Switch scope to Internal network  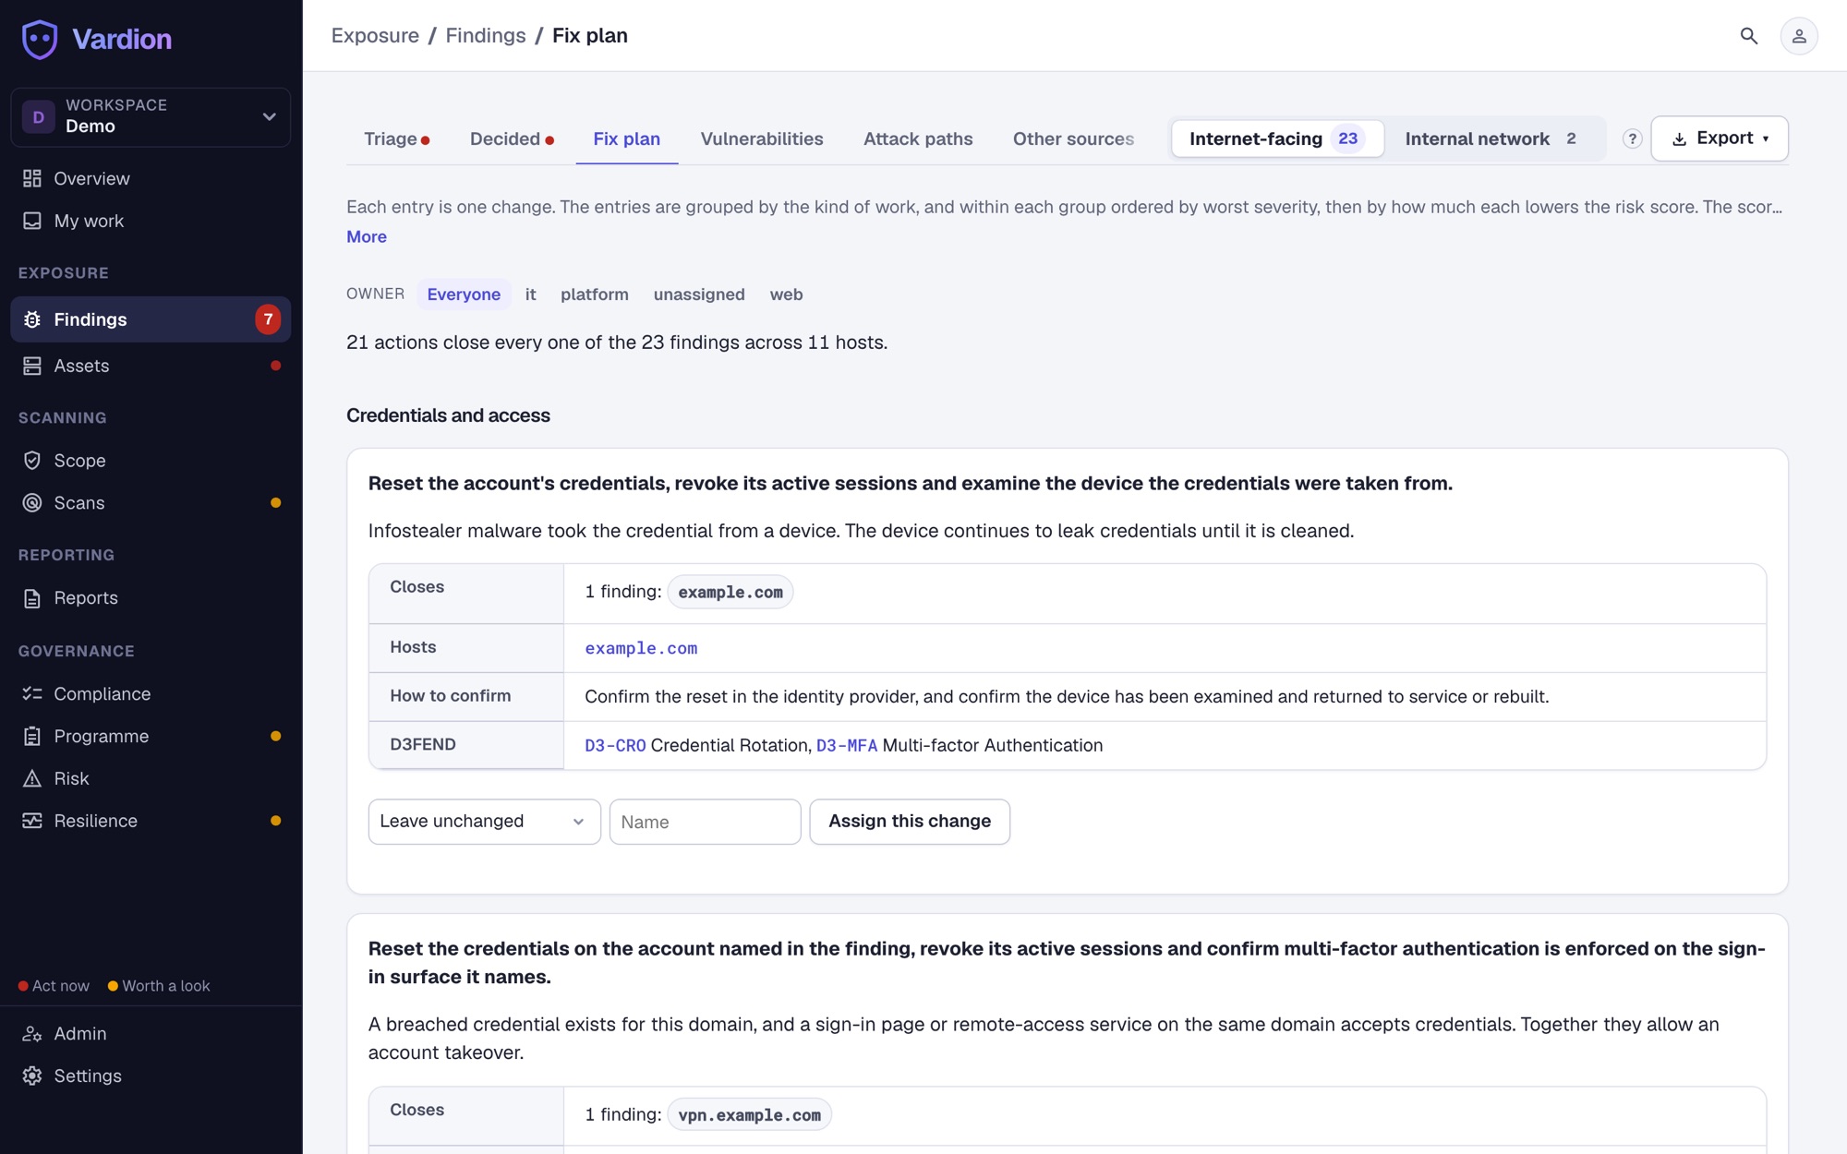pyautogui.click(x=1493, y=138)
